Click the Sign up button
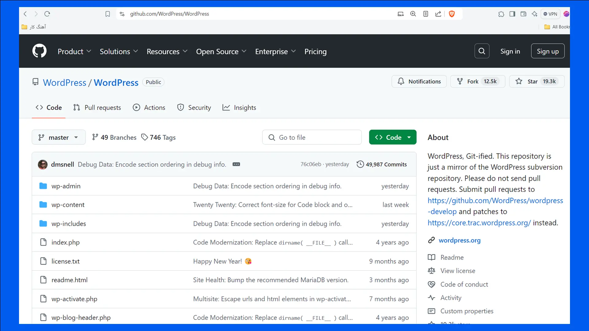Screen dimensions: 589x331 coord(548,51)
